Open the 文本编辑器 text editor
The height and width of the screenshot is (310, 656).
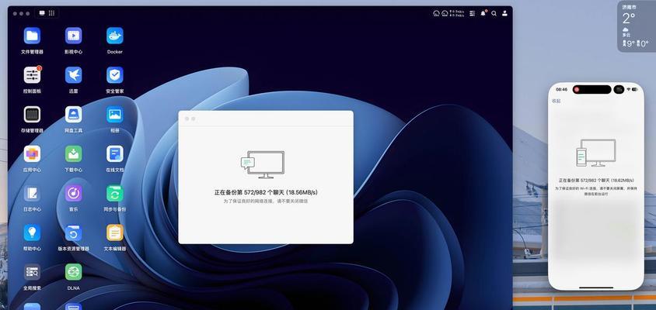[x=114, y=232]
